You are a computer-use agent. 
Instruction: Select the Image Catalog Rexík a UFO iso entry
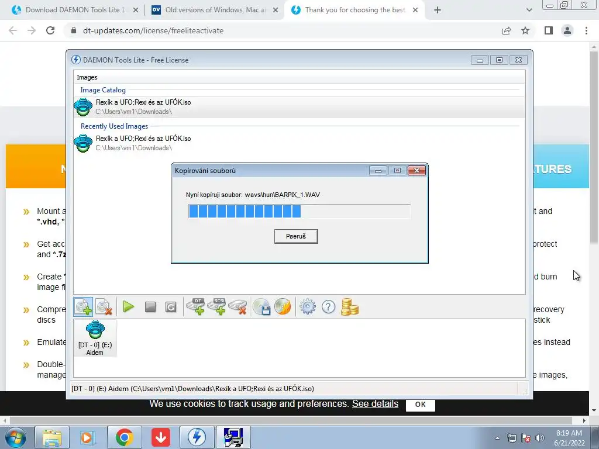click(299, 107)
